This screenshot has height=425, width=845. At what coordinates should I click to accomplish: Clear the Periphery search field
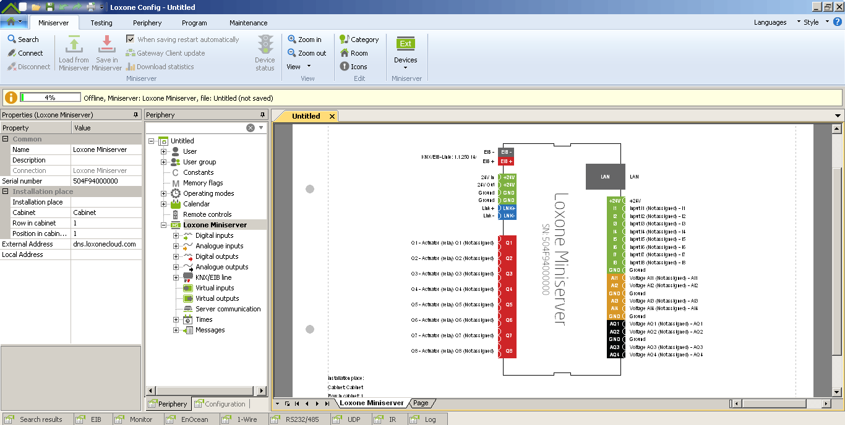pos(251,128)
